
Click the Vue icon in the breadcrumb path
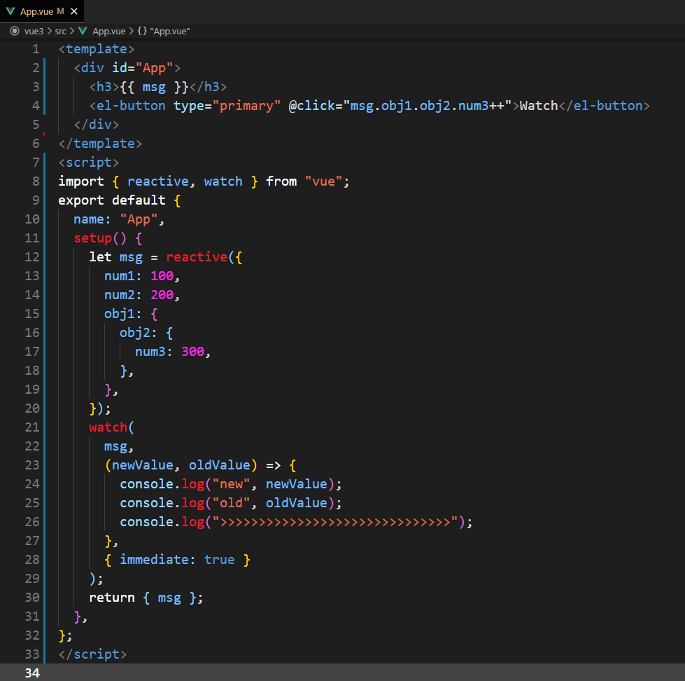tap(83, 31)
